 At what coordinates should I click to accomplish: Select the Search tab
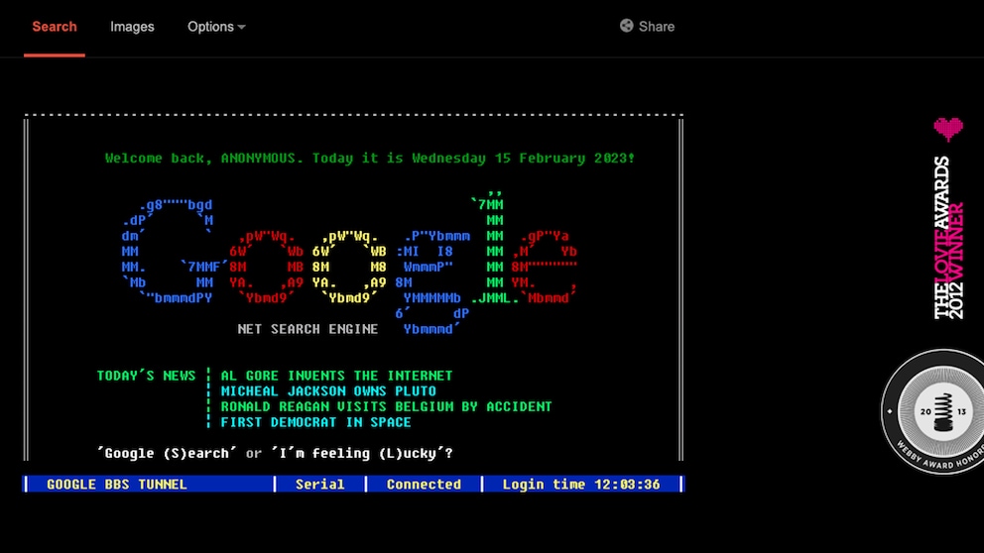pos(55,27)
